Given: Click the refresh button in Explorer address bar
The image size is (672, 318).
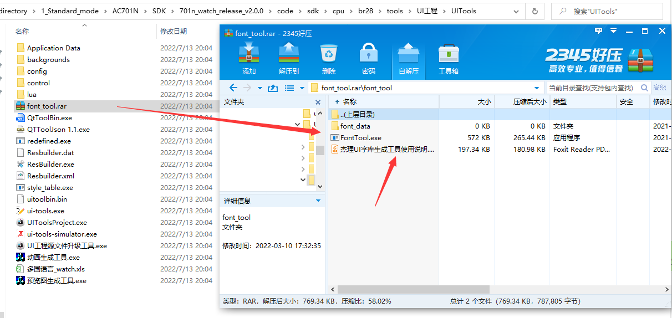Looking at the screenshot, I should click(x=534, y=11).
